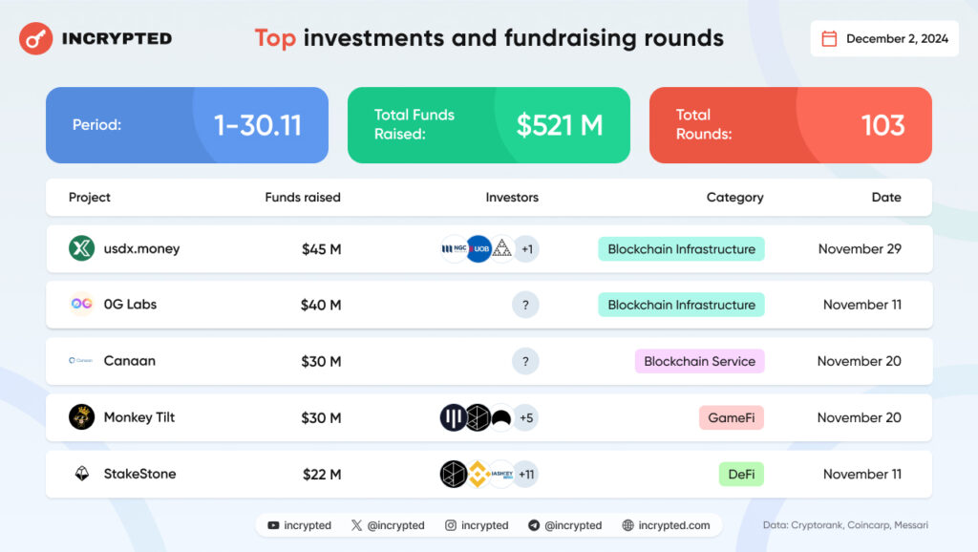Click the usdx.money green X logo
978x552 pixels.
pos(81,249)
